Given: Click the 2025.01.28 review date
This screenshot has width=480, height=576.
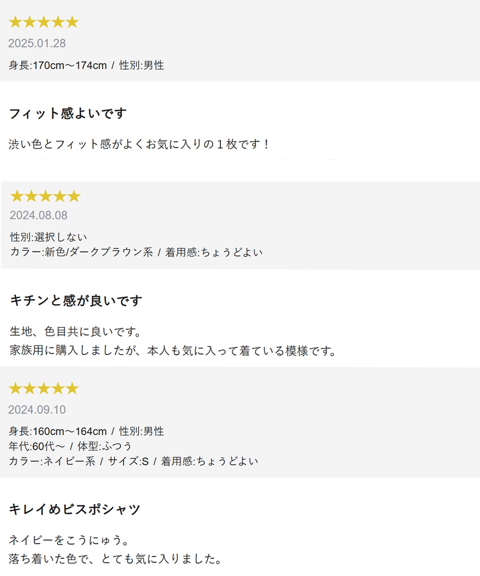Looking at the screenshot, I should tap(37, 43).
